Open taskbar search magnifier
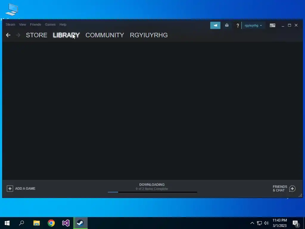This screenshot has height=229, width=305. click(x=21, y=223)
